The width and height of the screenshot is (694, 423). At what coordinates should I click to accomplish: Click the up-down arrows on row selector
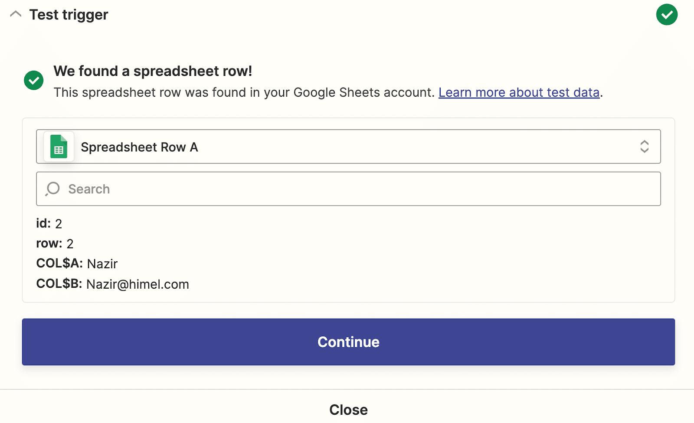click(x=644, y=146)
